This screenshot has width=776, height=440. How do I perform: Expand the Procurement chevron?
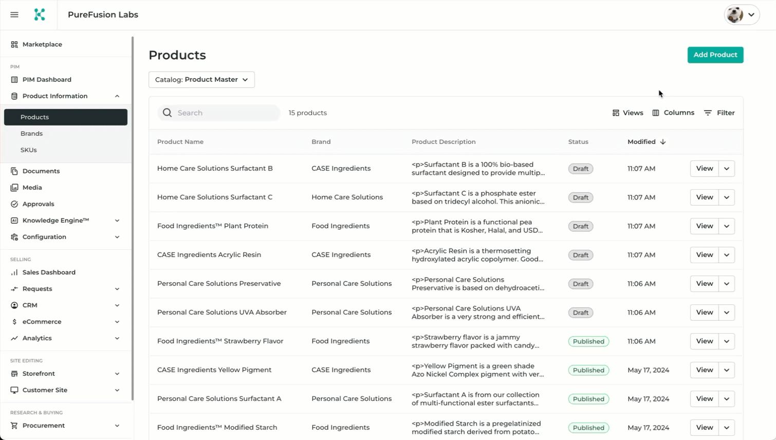coord(117,426)
